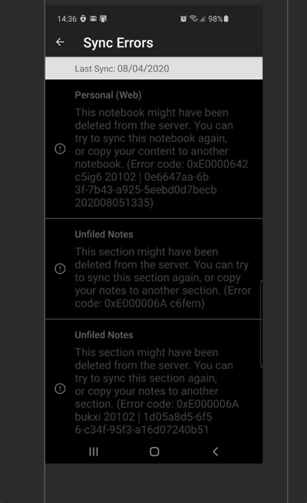307x503 pixels.
Task: Tap the Sync Errors page title
Action: 119,43
